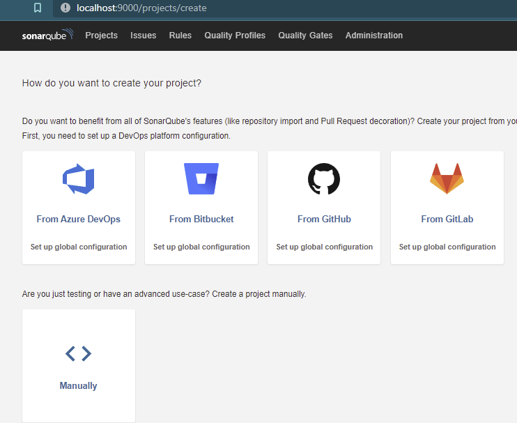Select the From GitHub heading
This screenshot has height=423, width=517.
[324, 219]
